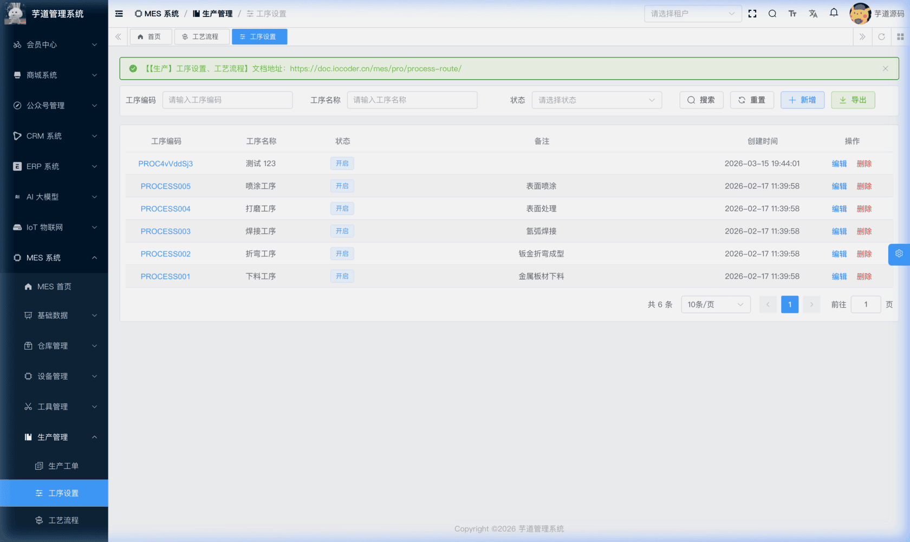This screenshot has width=910, height=542.
Task: Close the green documentation alert banner
Action: point(885,69)
